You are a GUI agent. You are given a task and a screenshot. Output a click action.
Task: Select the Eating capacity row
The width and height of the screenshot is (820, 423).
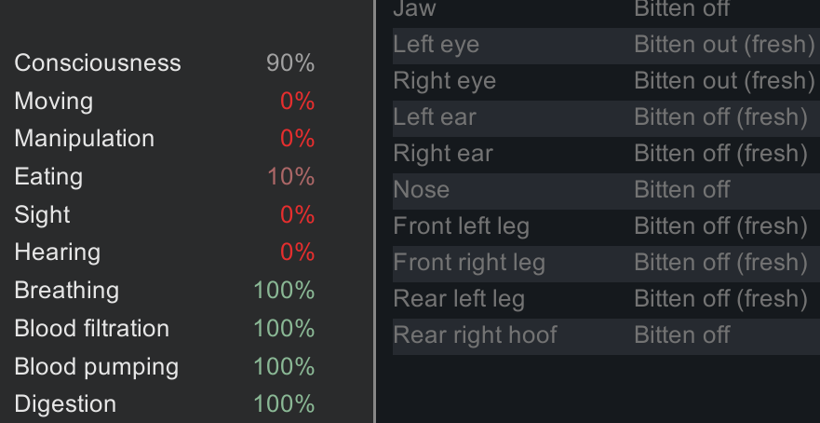click(x=164, y=177)
